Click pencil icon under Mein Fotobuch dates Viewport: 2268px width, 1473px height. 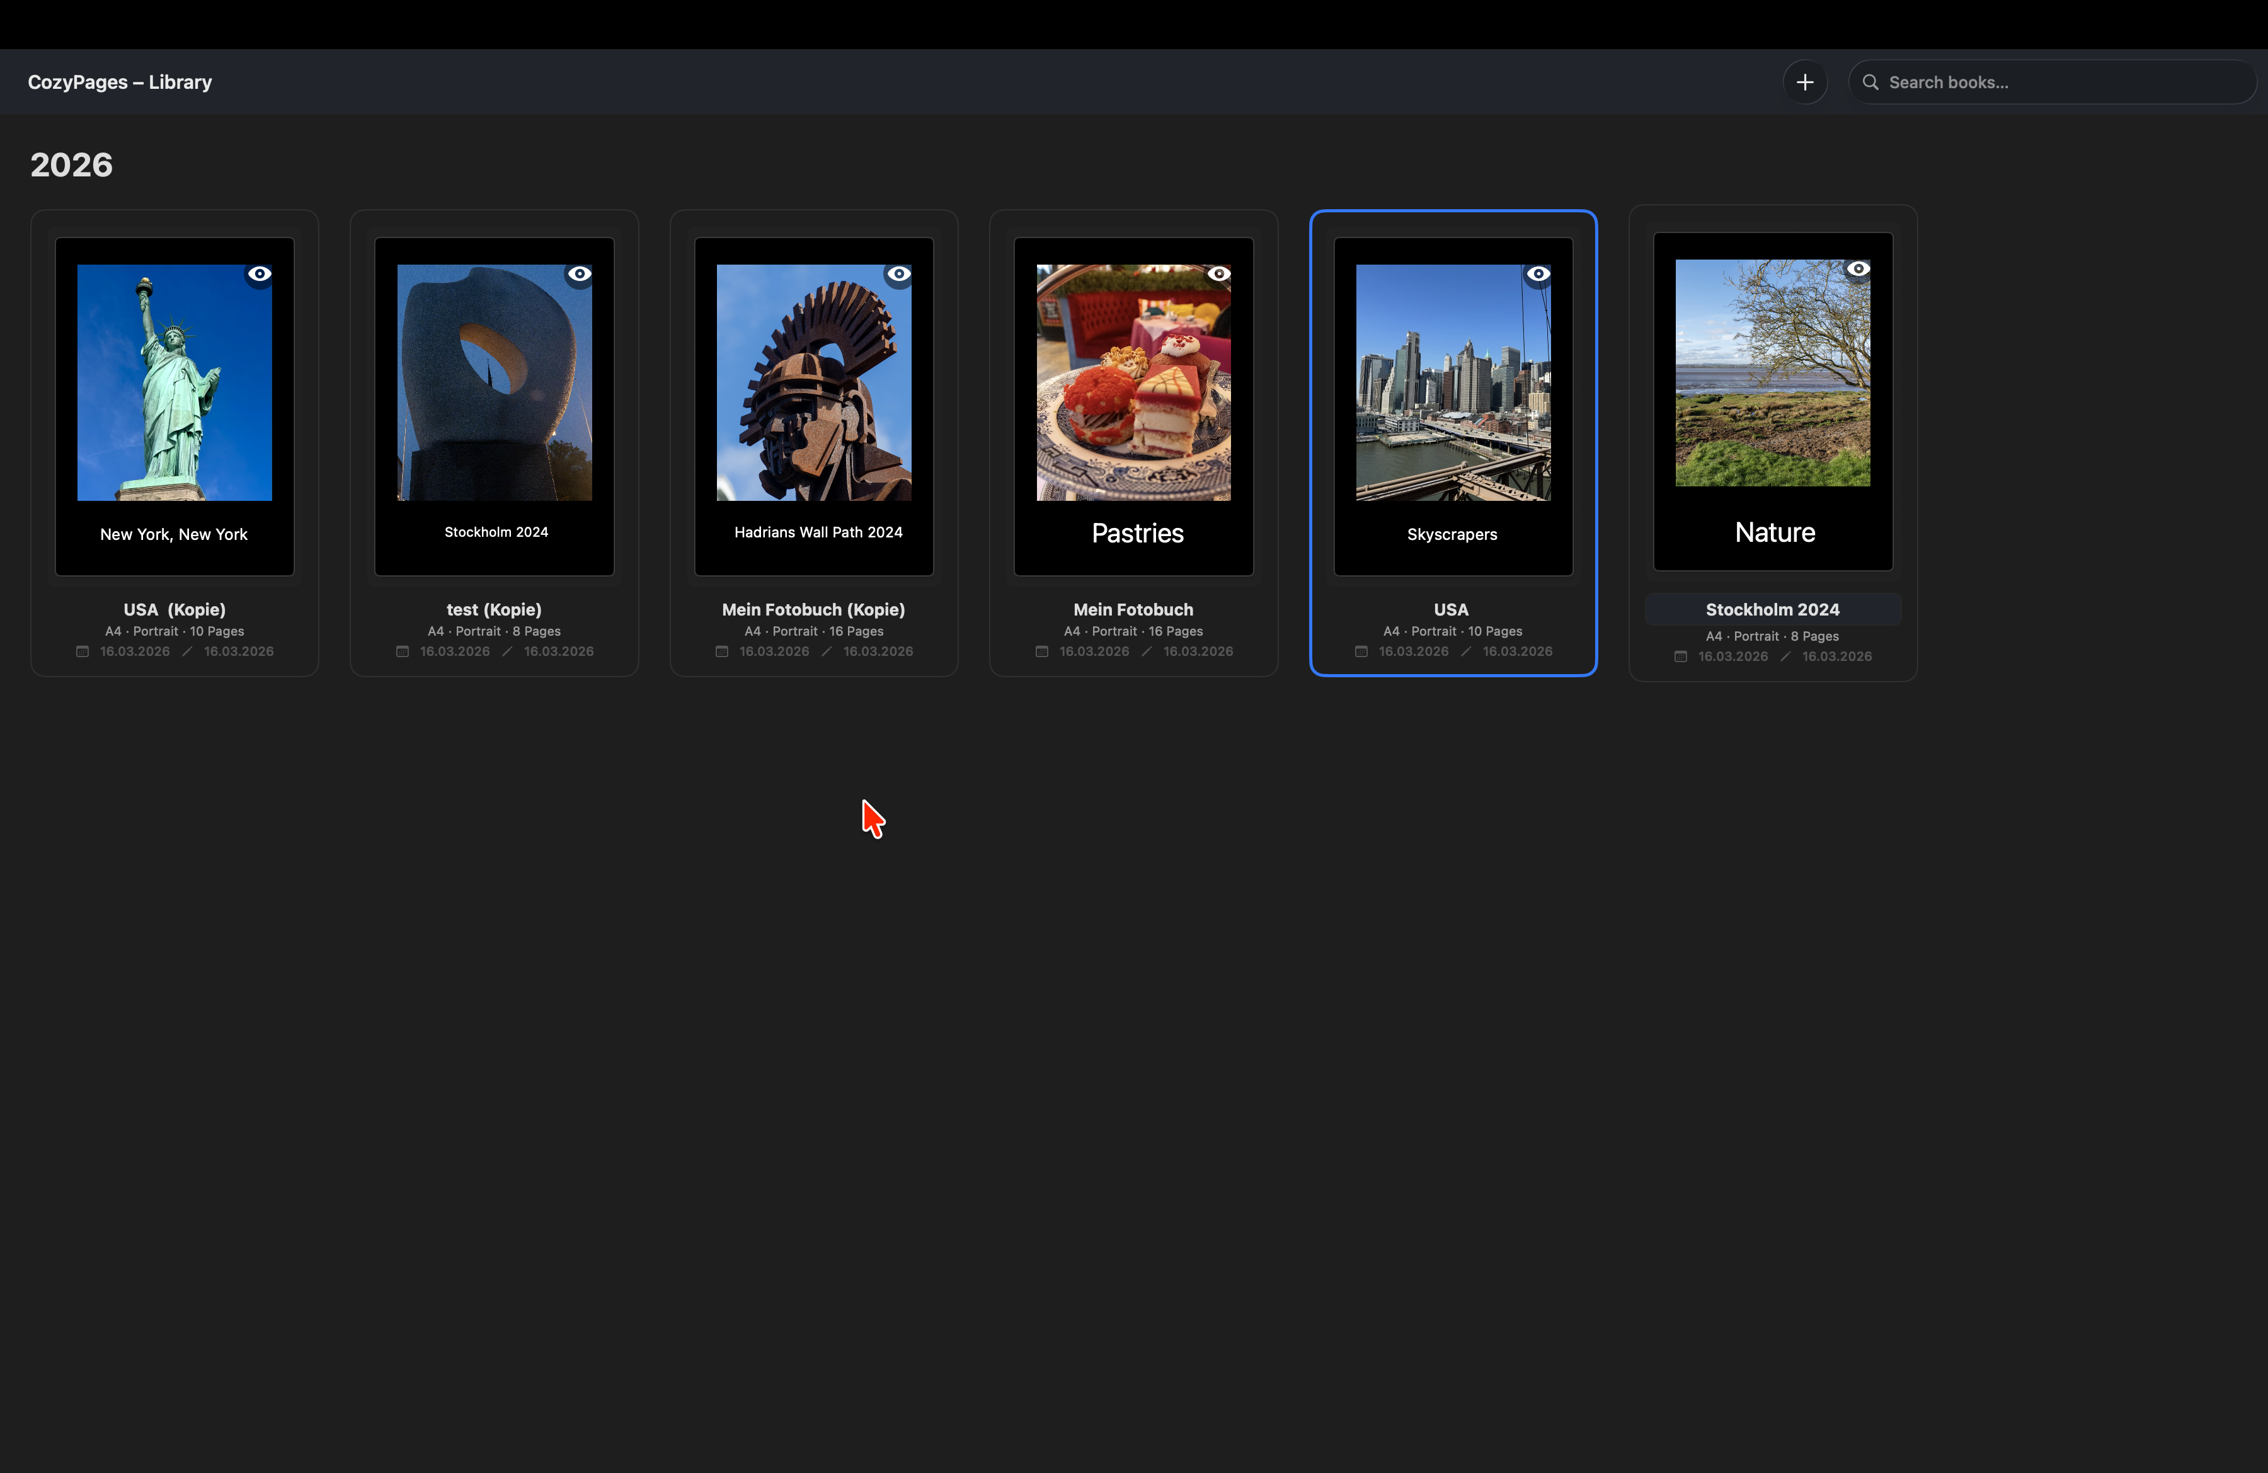coord(1147,651)
